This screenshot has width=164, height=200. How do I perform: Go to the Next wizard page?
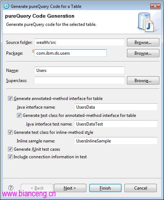click(x=70, y=188)
